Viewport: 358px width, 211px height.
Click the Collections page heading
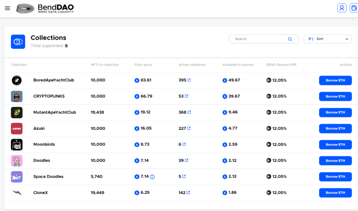[x=48, y=38]
